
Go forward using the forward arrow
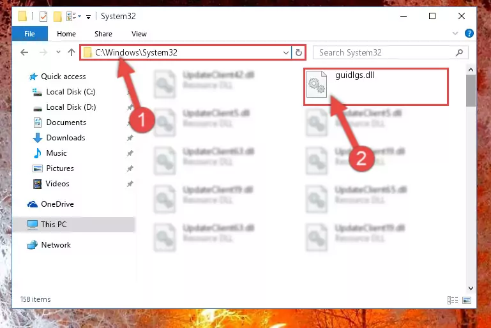pyautogui.click(x=43, y=52)
